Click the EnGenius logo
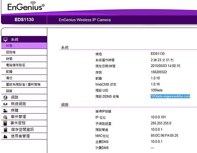197x153 pixels. point(26,6)
